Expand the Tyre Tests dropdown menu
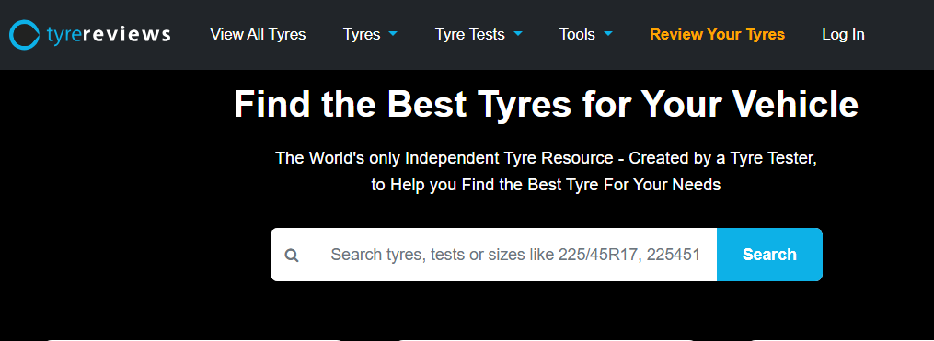This screenshot has height=341, width=934. 479,35
